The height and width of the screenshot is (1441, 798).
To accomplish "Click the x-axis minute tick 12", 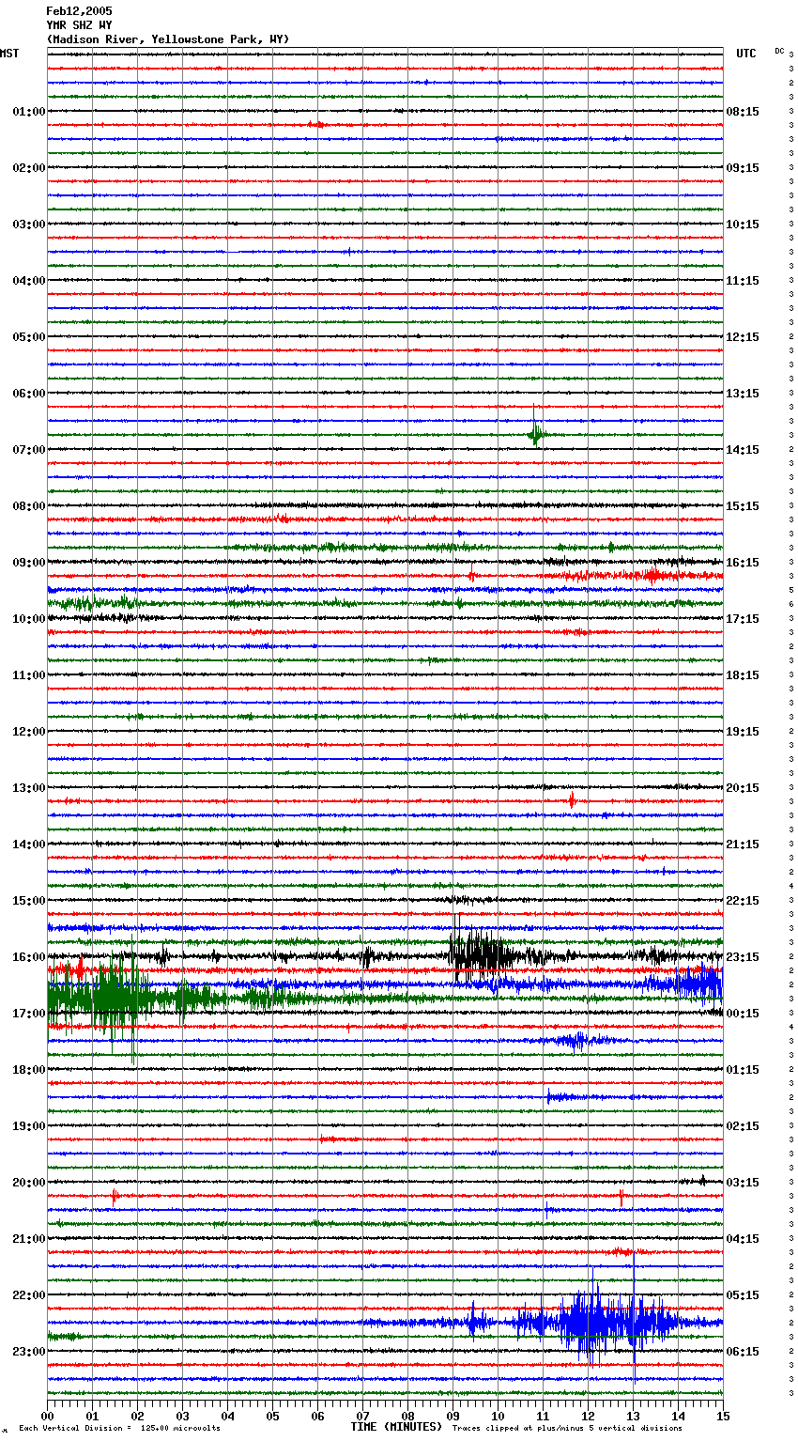I will [588, 1416].
